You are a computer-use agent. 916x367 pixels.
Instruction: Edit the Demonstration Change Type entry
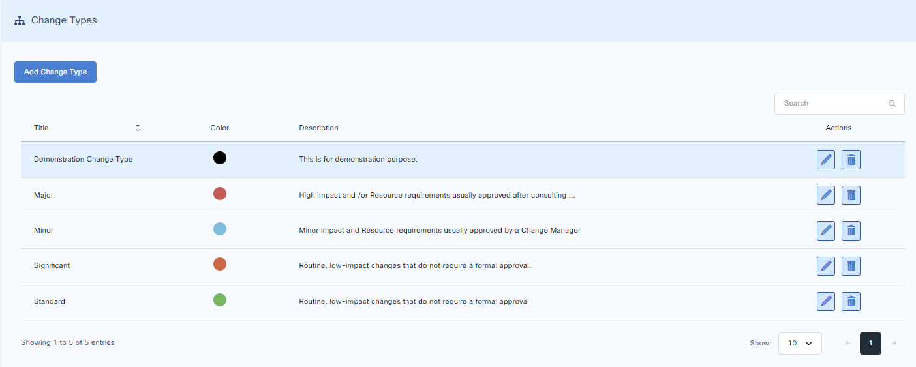[x=825, y=160]
